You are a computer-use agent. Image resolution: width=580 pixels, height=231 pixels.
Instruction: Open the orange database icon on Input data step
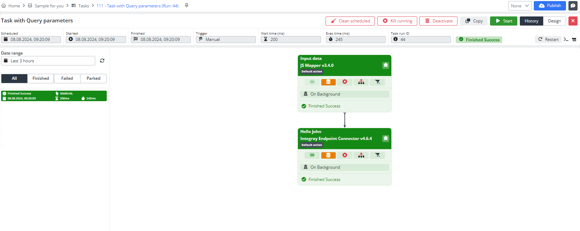tap(328, 82)
